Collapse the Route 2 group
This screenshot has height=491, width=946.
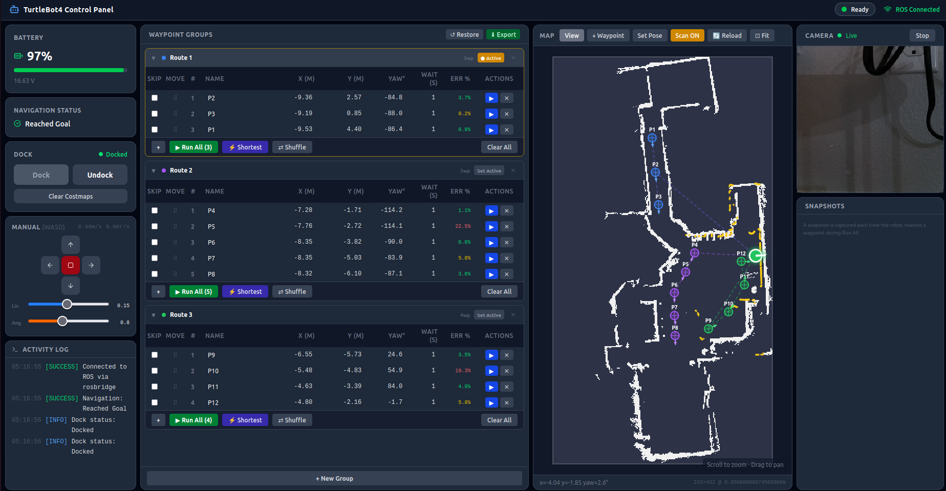click(154, 171)
